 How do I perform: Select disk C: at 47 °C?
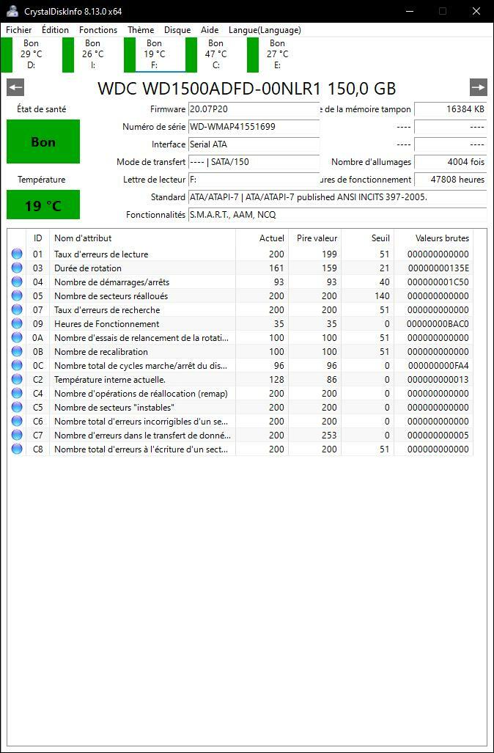[x=215, y=54]
